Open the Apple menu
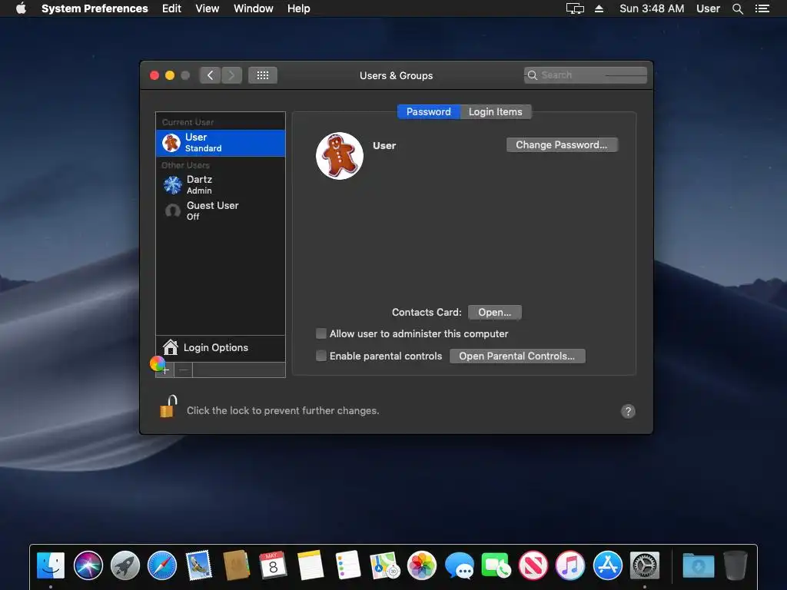Screen dimensions: 787x590 (x=21, y=8)
